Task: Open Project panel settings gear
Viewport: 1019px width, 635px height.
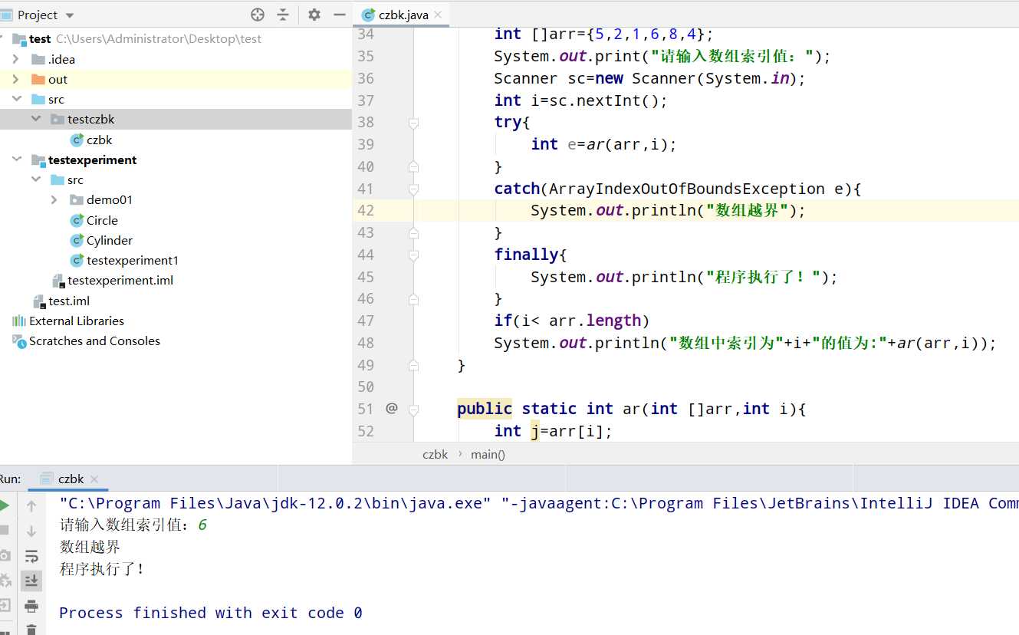Action: [314, 15]
